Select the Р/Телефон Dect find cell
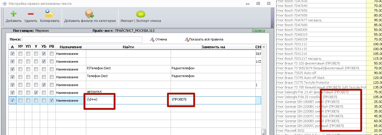Viewport: 382px width, 135px height. 128,69
